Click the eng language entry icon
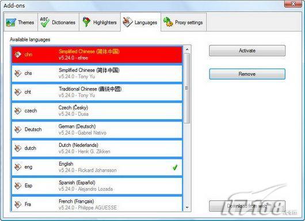This screenshot has height=221, width=305. 18,167
